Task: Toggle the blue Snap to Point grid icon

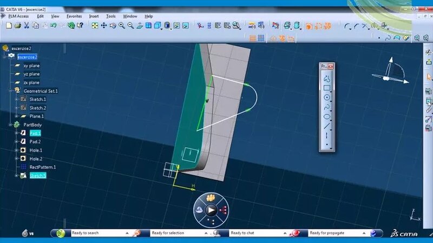Action: pyautogui.click(x=261, y=38)
